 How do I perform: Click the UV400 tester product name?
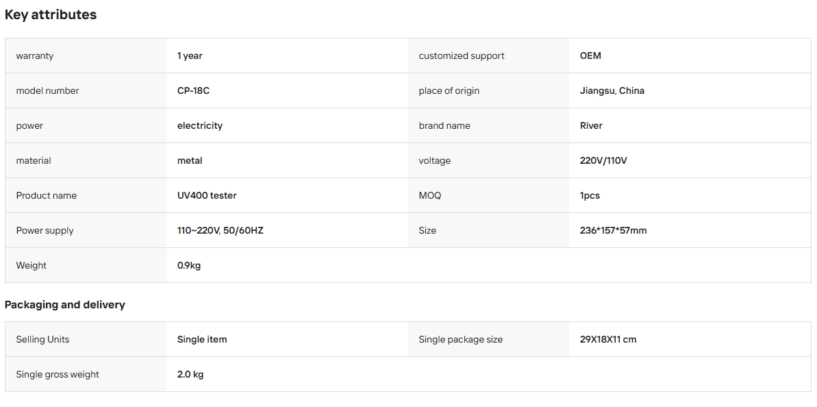coord(207,195)
